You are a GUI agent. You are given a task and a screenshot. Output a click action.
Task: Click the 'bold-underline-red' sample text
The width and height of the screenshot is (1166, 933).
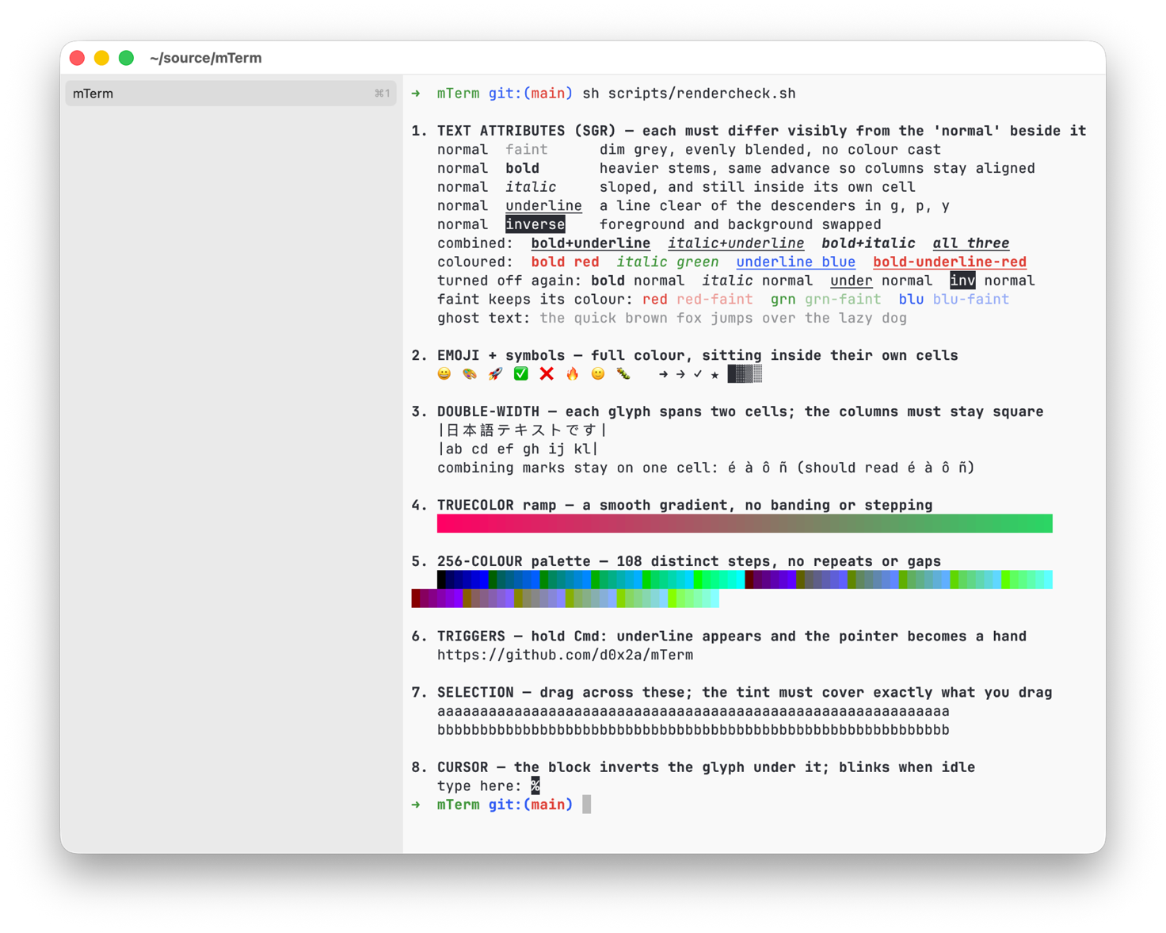tap(950, 262)
